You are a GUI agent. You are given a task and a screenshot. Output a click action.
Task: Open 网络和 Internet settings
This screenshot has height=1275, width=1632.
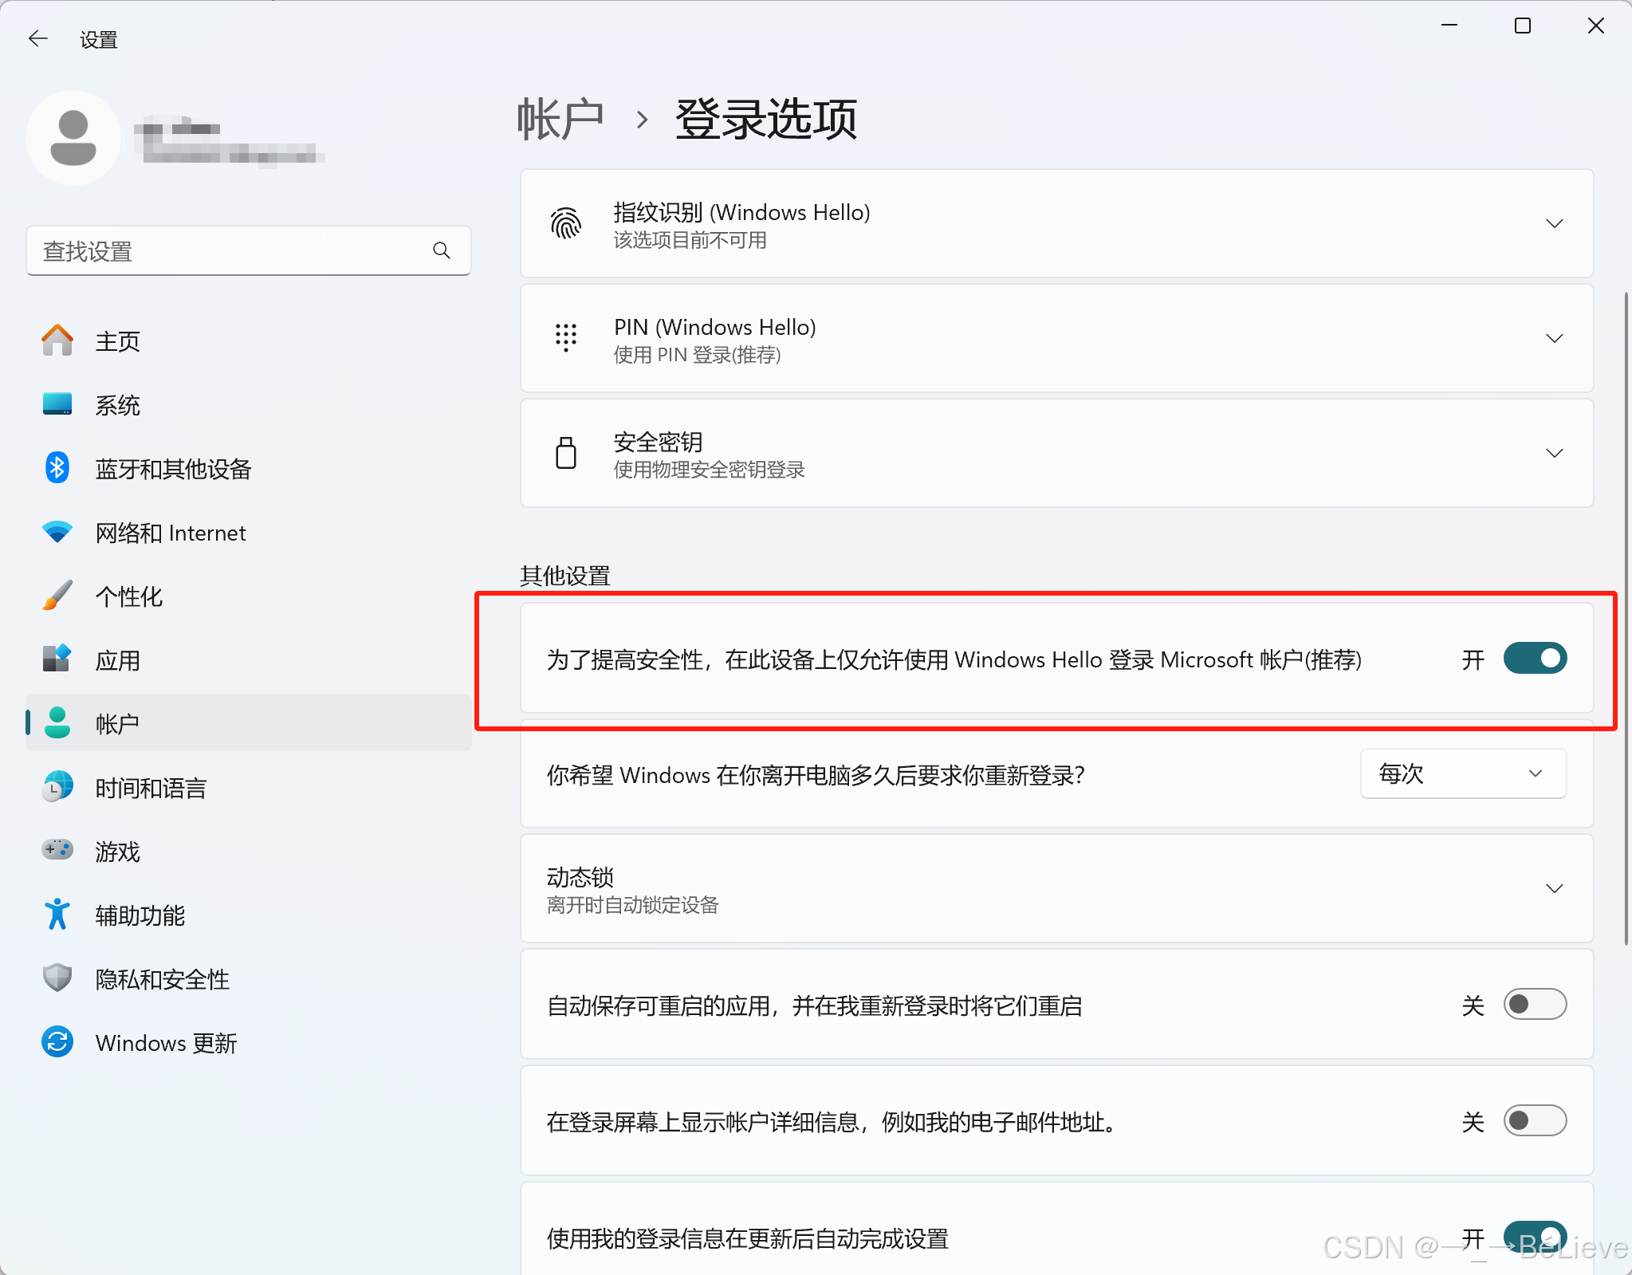point(171,533)
